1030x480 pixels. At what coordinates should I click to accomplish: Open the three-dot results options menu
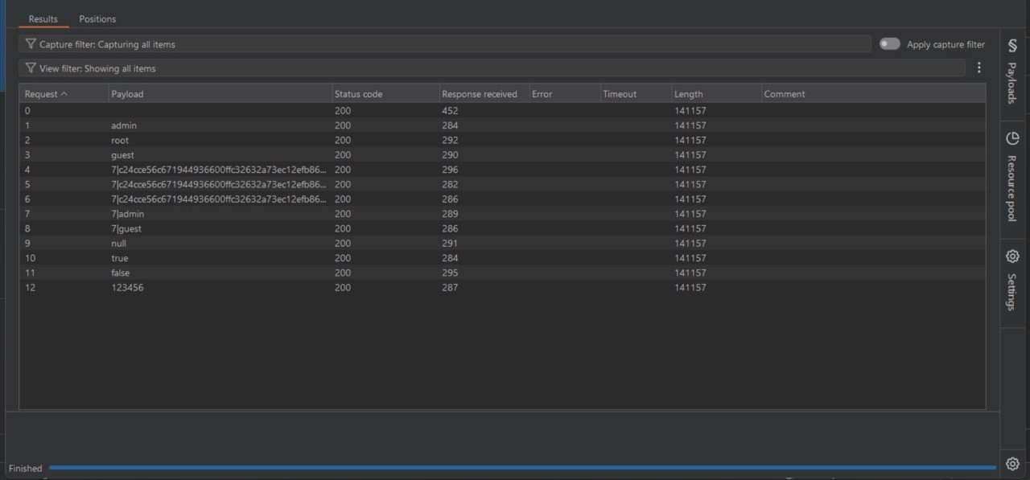pyautogui.click(x=978, y=68)
